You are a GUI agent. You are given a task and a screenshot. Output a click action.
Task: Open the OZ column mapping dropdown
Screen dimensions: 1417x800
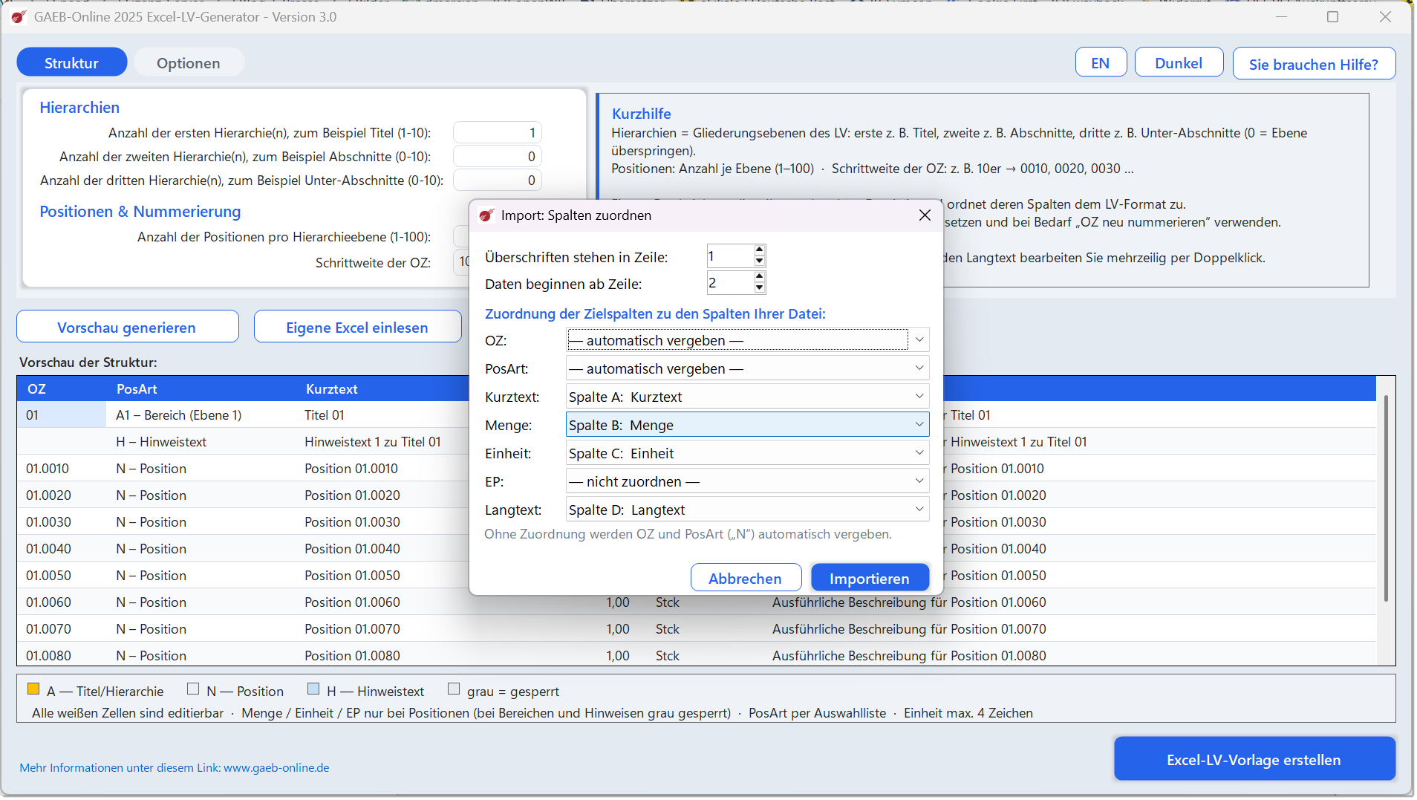(748, 340)
